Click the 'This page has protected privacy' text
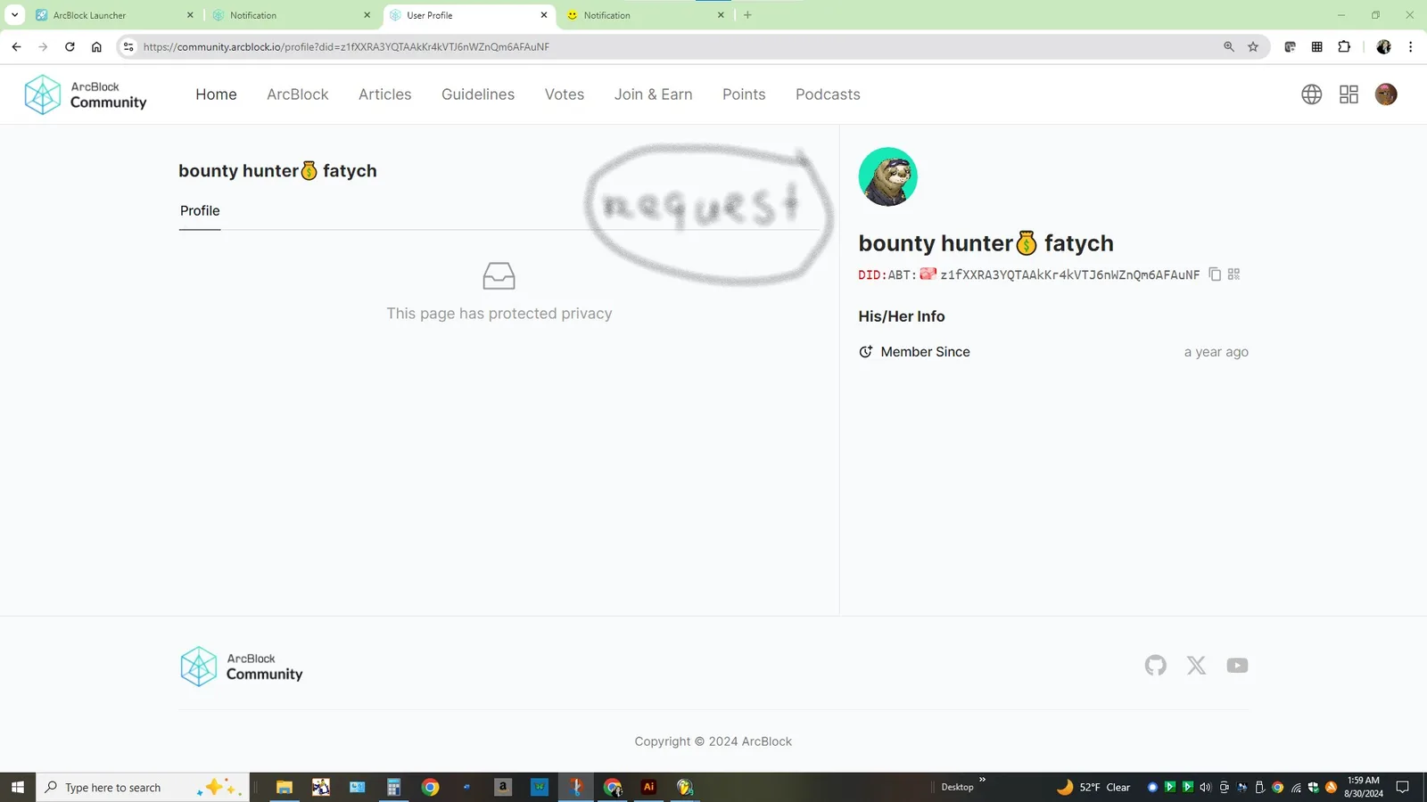The image size is (1427, 802). click(499, 314)
